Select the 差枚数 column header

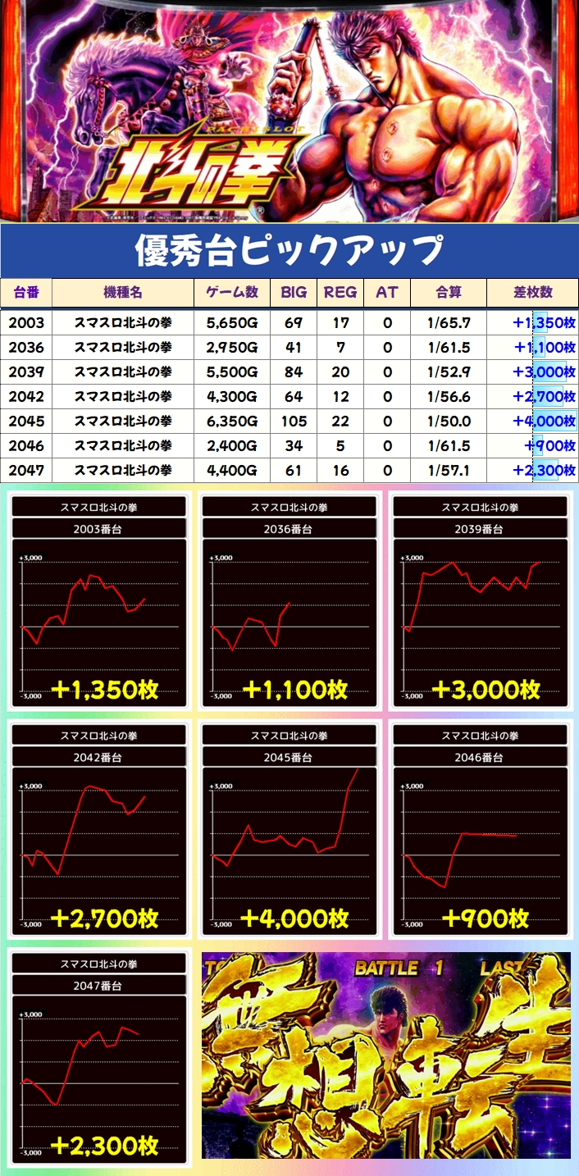click(532, 292)
